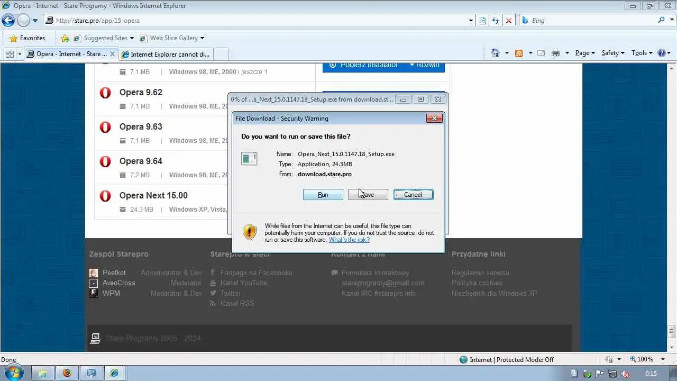Click the taskbar clock showing 0:15

(x=651, y=374)
